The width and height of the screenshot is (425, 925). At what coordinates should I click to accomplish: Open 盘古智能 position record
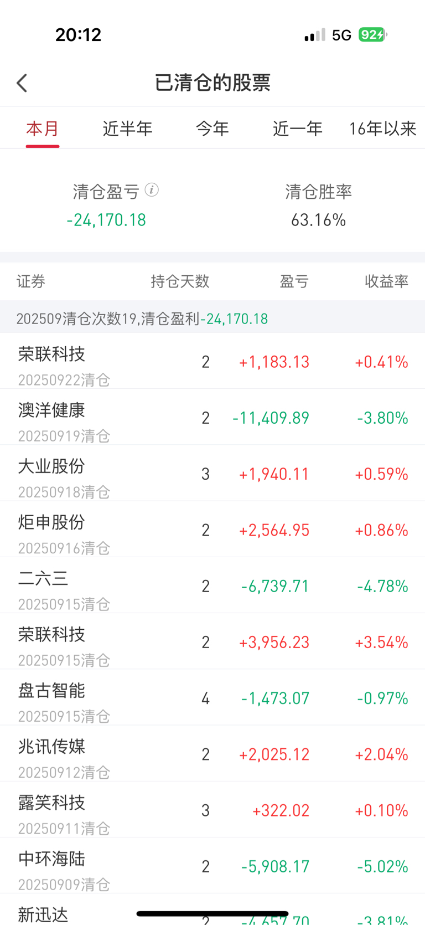click(212, 697)
